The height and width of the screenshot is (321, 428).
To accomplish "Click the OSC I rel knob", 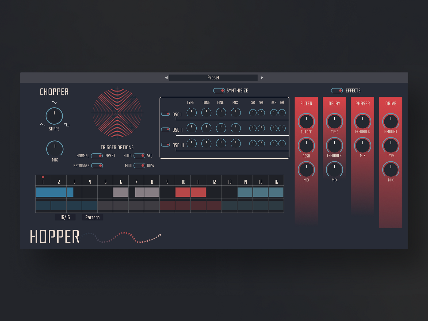I will coord(282,113).
